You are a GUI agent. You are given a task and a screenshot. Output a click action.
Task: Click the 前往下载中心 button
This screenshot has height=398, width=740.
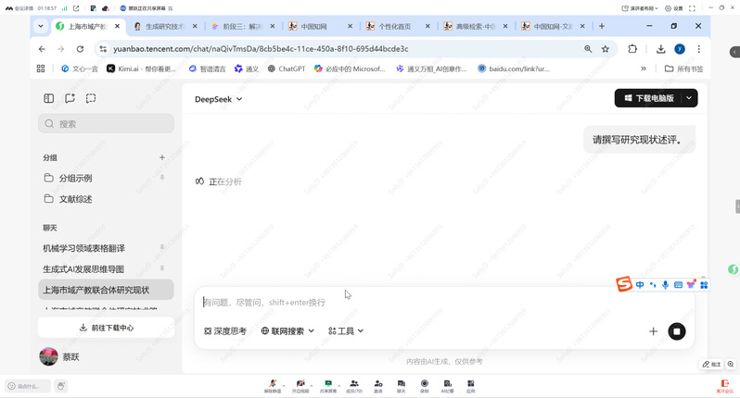click(x=106, y=328)
